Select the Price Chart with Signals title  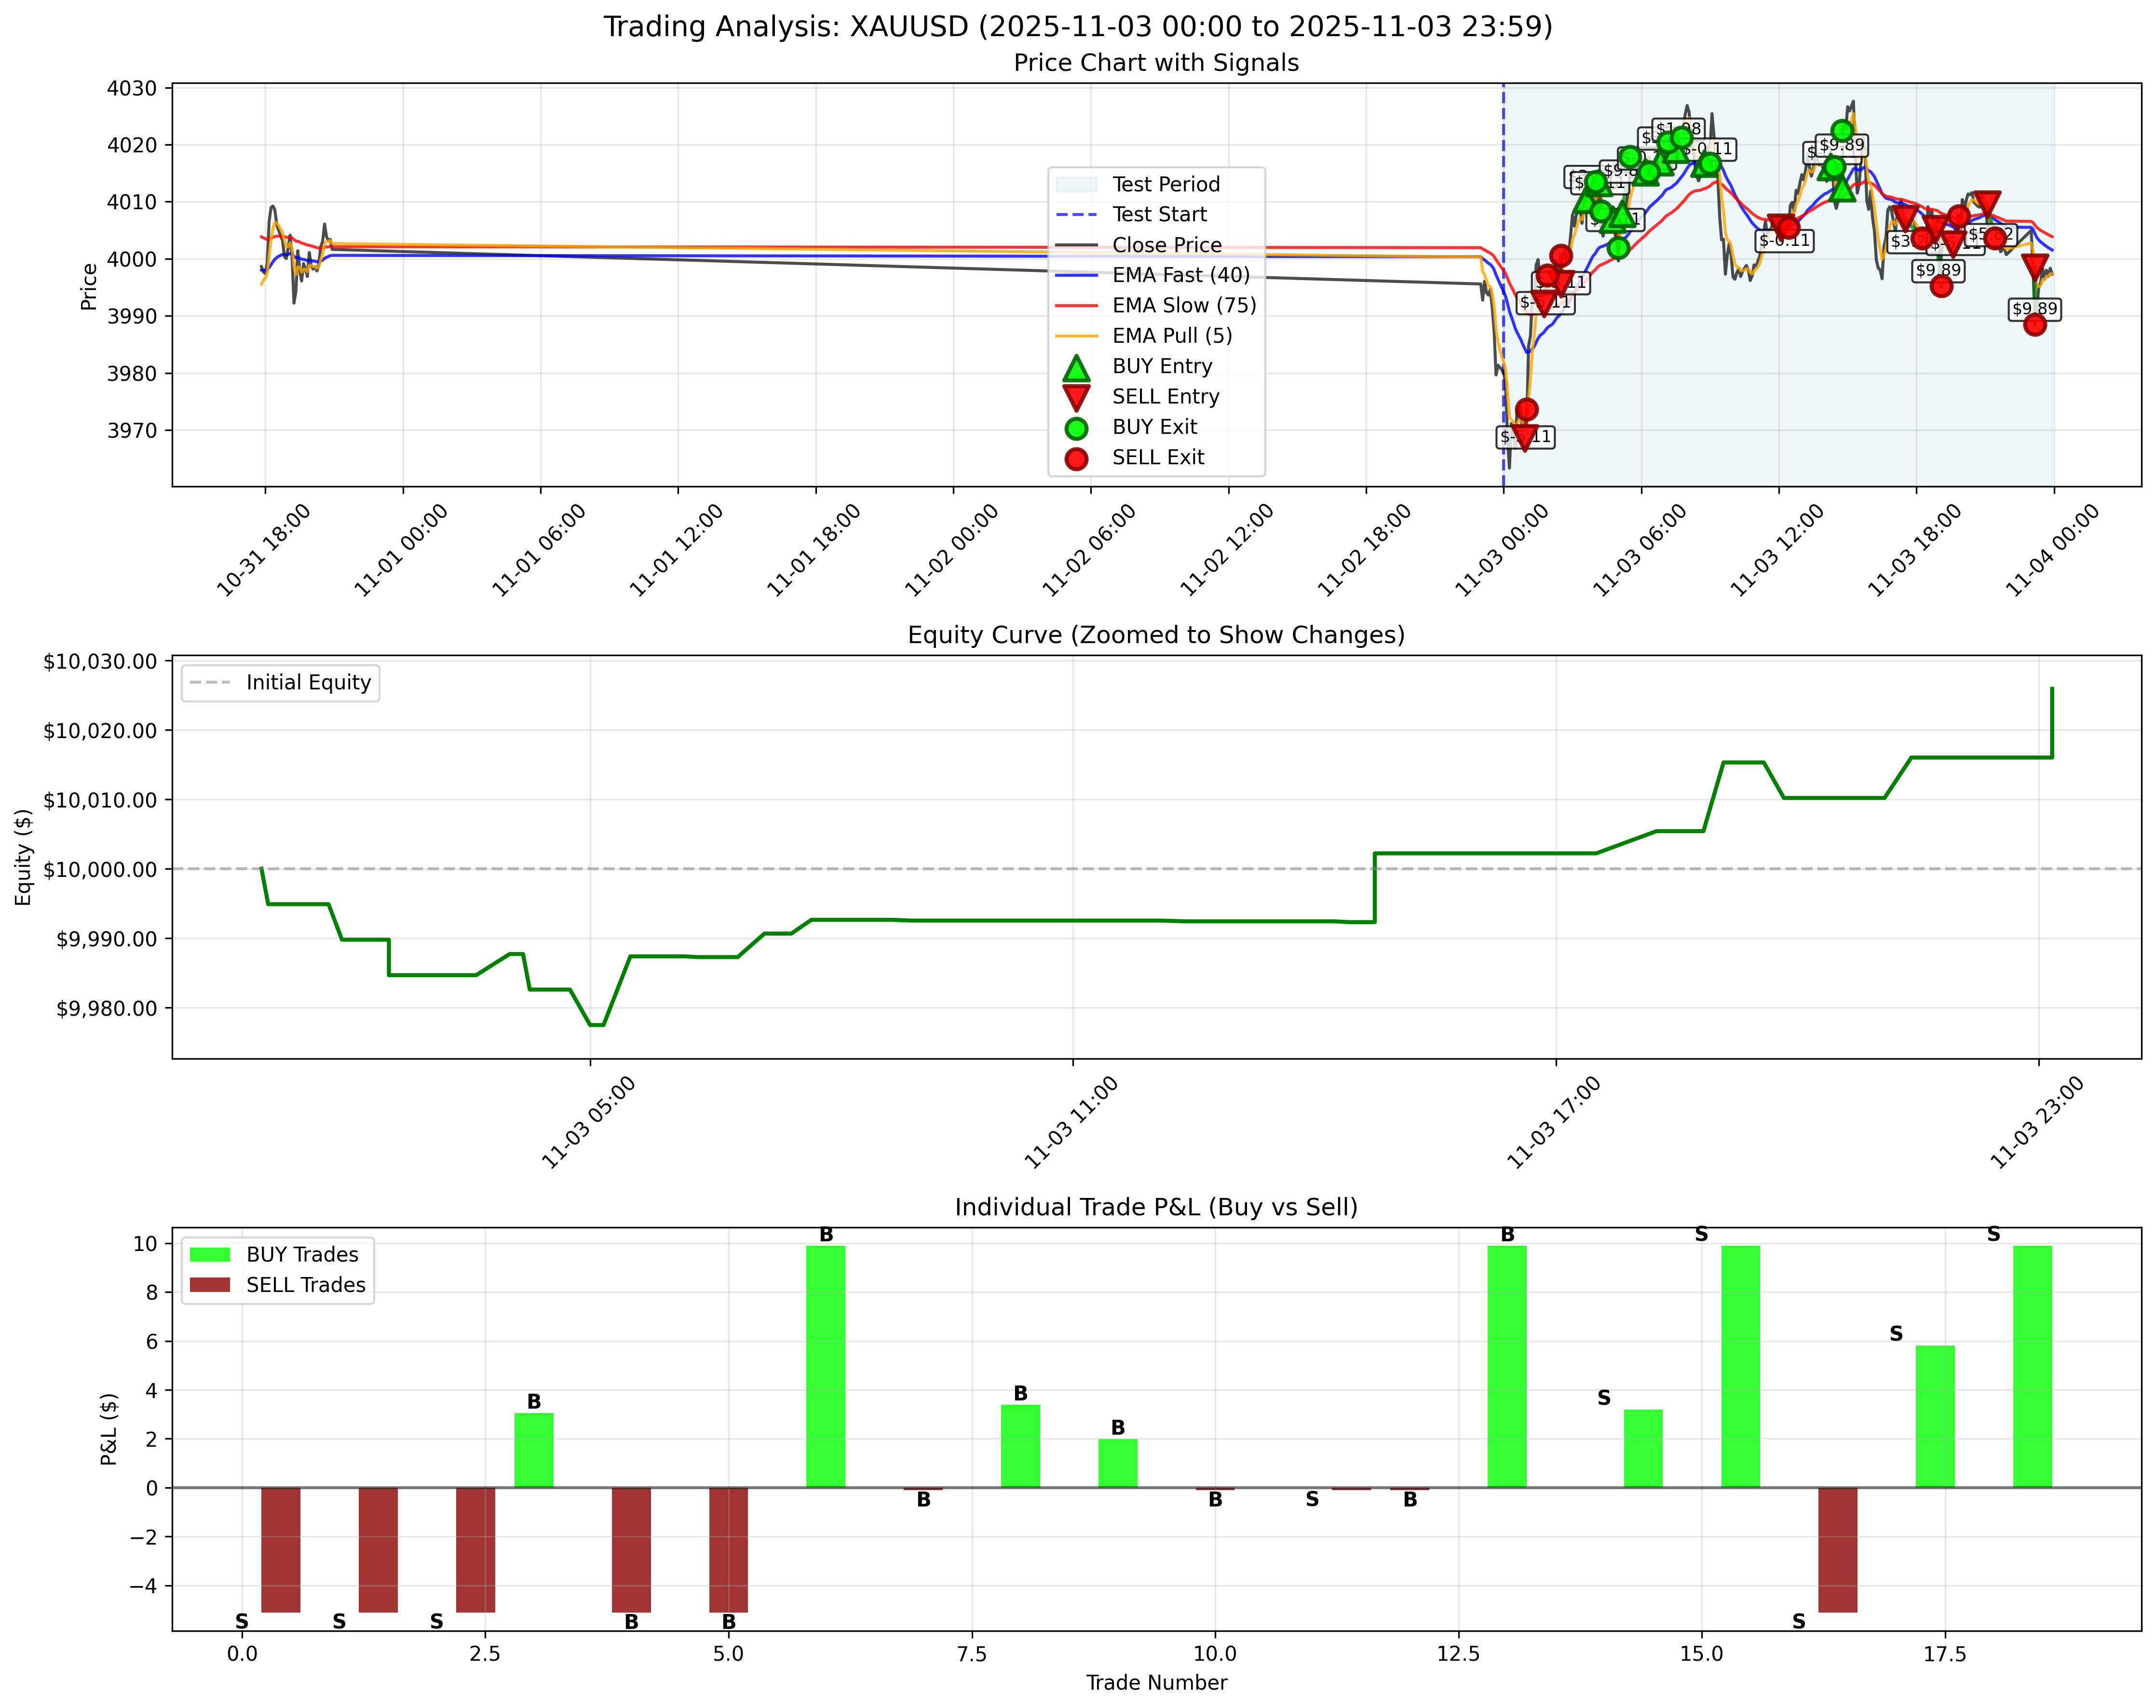(x=1155, y=63)
